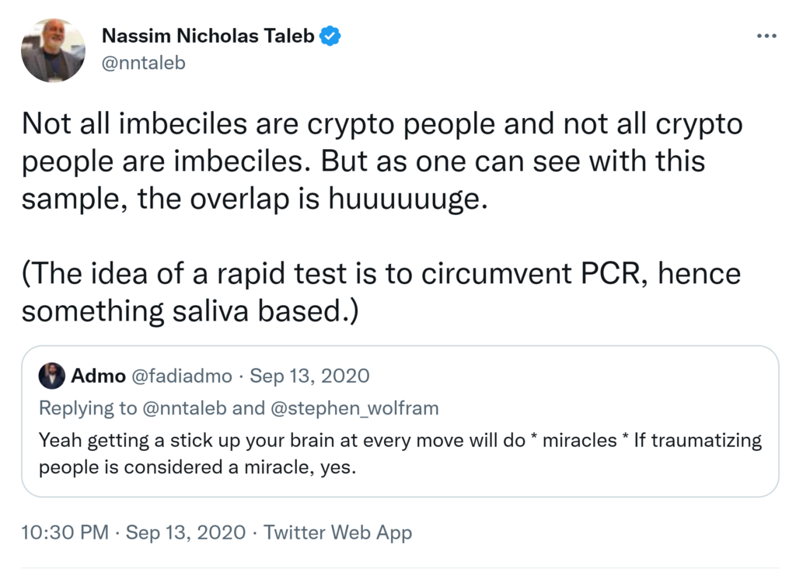
Task: Open the Twitter Web App source link
Action: [x=337, y=532]
